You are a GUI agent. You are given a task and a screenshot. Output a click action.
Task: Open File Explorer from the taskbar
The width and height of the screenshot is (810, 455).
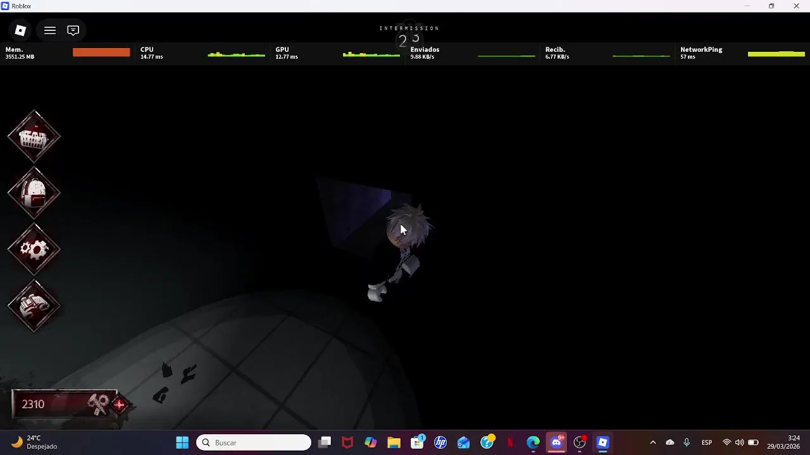point(394,442)
